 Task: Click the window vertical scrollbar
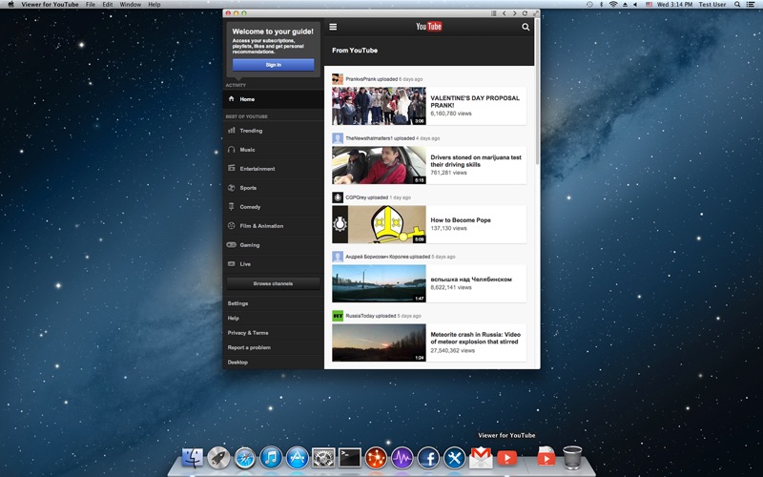click(537, 93)
